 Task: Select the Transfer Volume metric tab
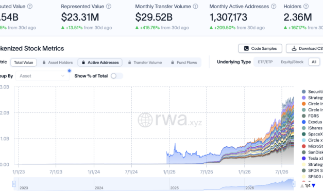[x=145, y=63]
